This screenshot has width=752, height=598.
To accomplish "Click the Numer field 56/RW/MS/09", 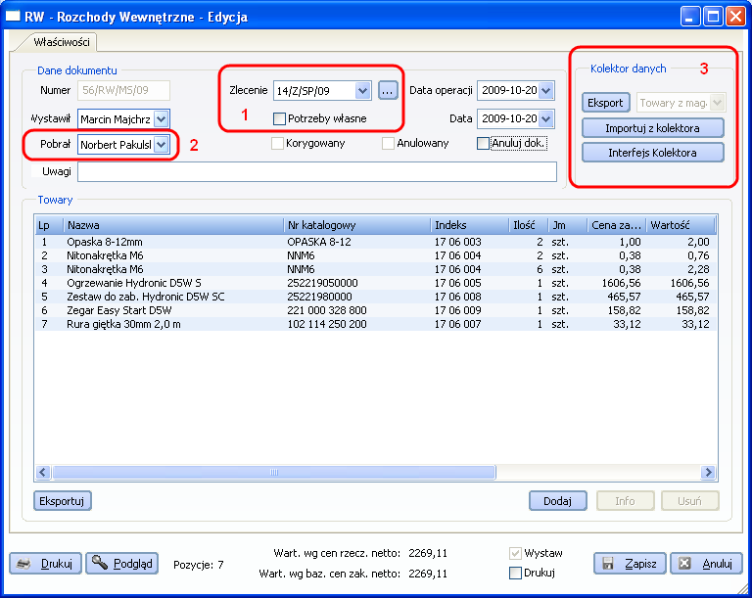I will [x=123, y=90].
